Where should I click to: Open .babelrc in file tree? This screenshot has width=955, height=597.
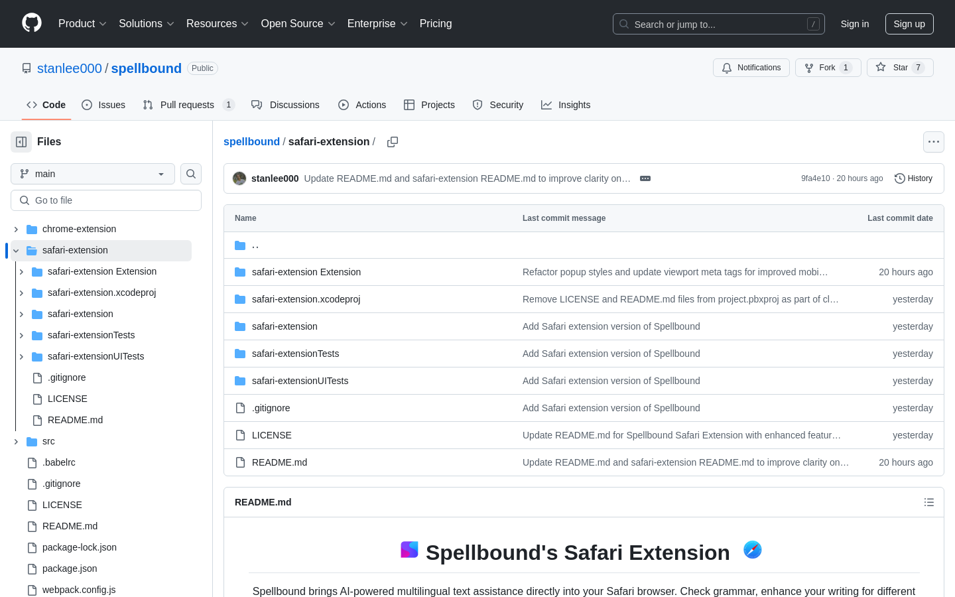59,462
